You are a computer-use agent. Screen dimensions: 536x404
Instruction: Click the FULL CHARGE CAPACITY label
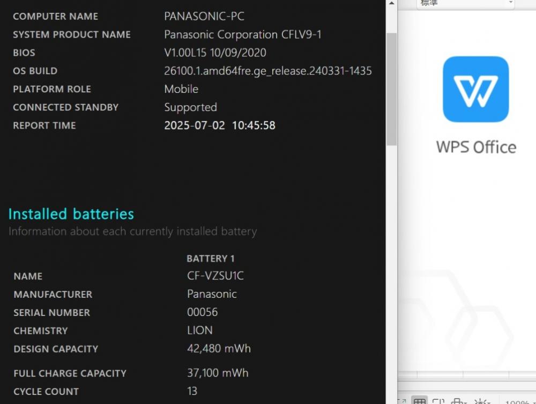[x=70, y=373]
